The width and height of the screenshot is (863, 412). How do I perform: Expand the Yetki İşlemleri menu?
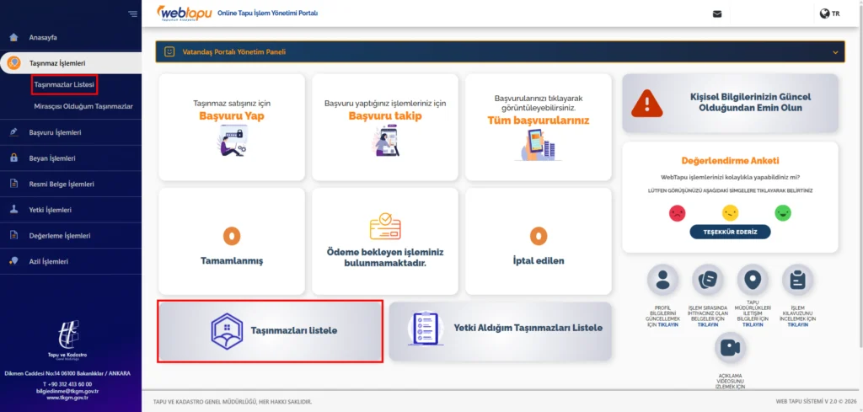point(71,210)
